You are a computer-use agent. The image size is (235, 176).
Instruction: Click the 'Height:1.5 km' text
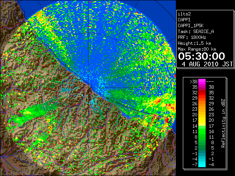[194, 43]
